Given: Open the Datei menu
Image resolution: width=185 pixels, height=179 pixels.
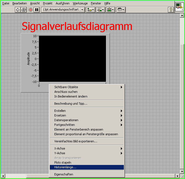Looking at the screenshot, I should point(6,3).
